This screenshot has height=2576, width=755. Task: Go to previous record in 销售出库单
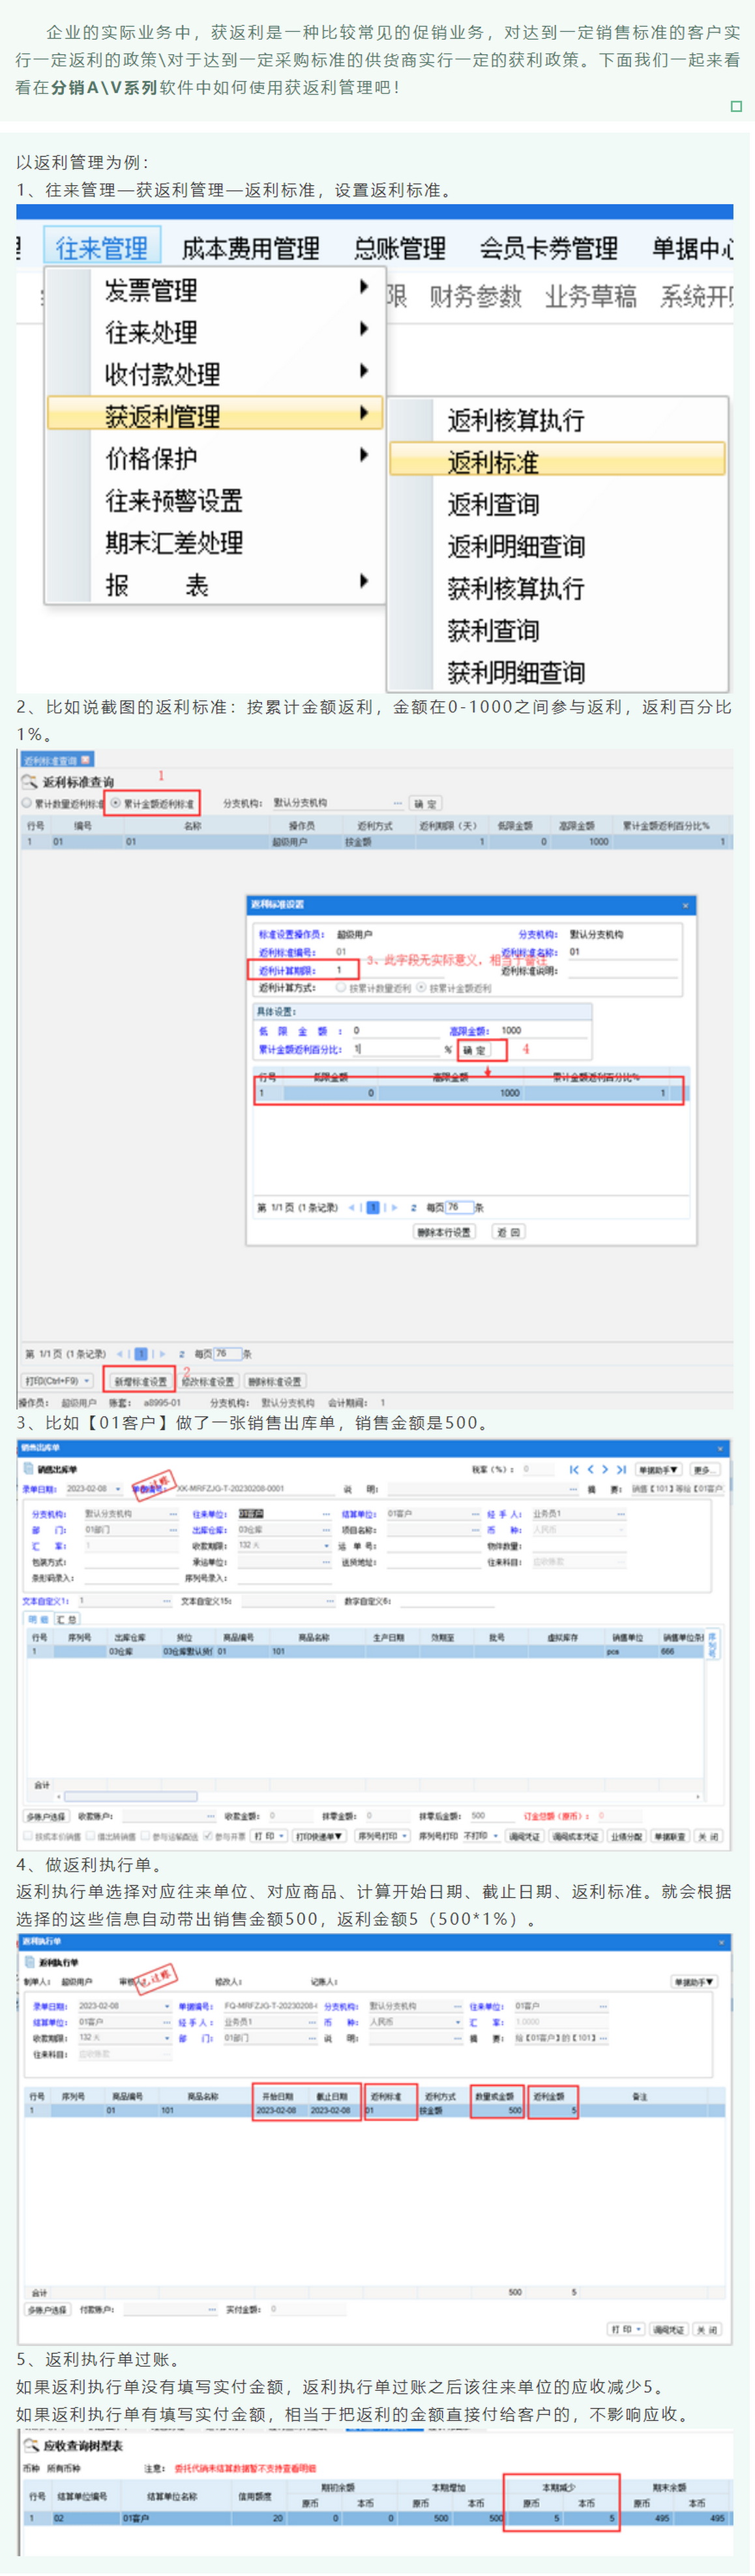(590, 1469)
